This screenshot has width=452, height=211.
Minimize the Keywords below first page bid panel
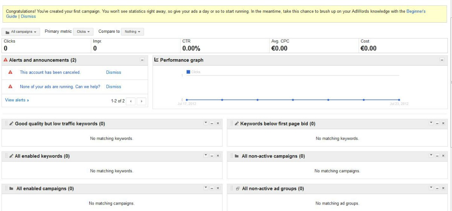point(437,124)
